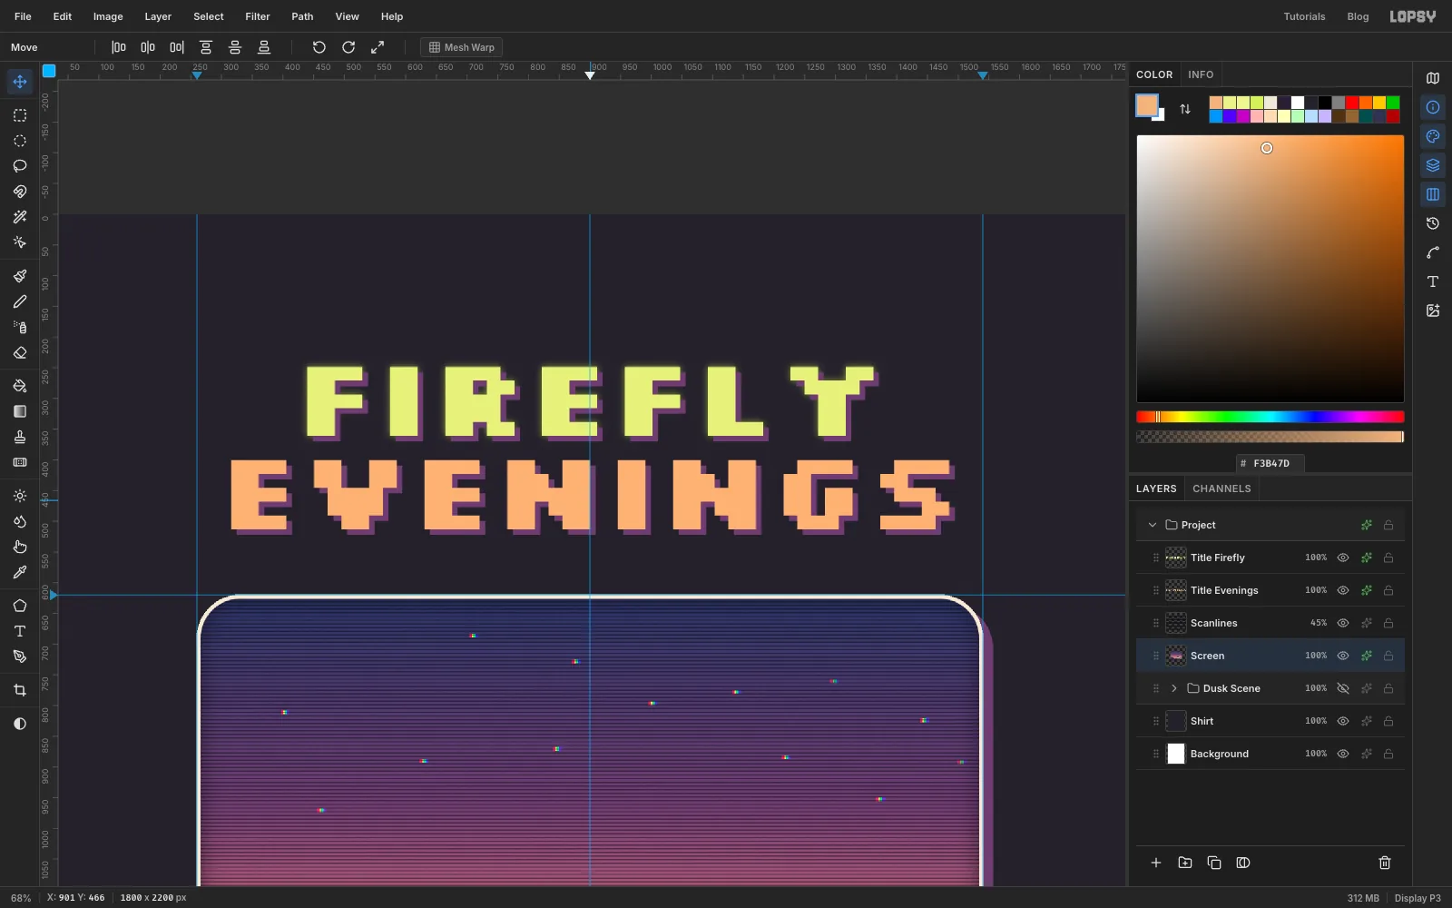Toggle effects on Scanlines layer
The width and height of the screenshot is (1452, 908).
[1366, 623]
